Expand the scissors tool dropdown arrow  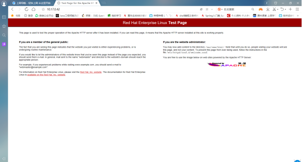(278, 10)
